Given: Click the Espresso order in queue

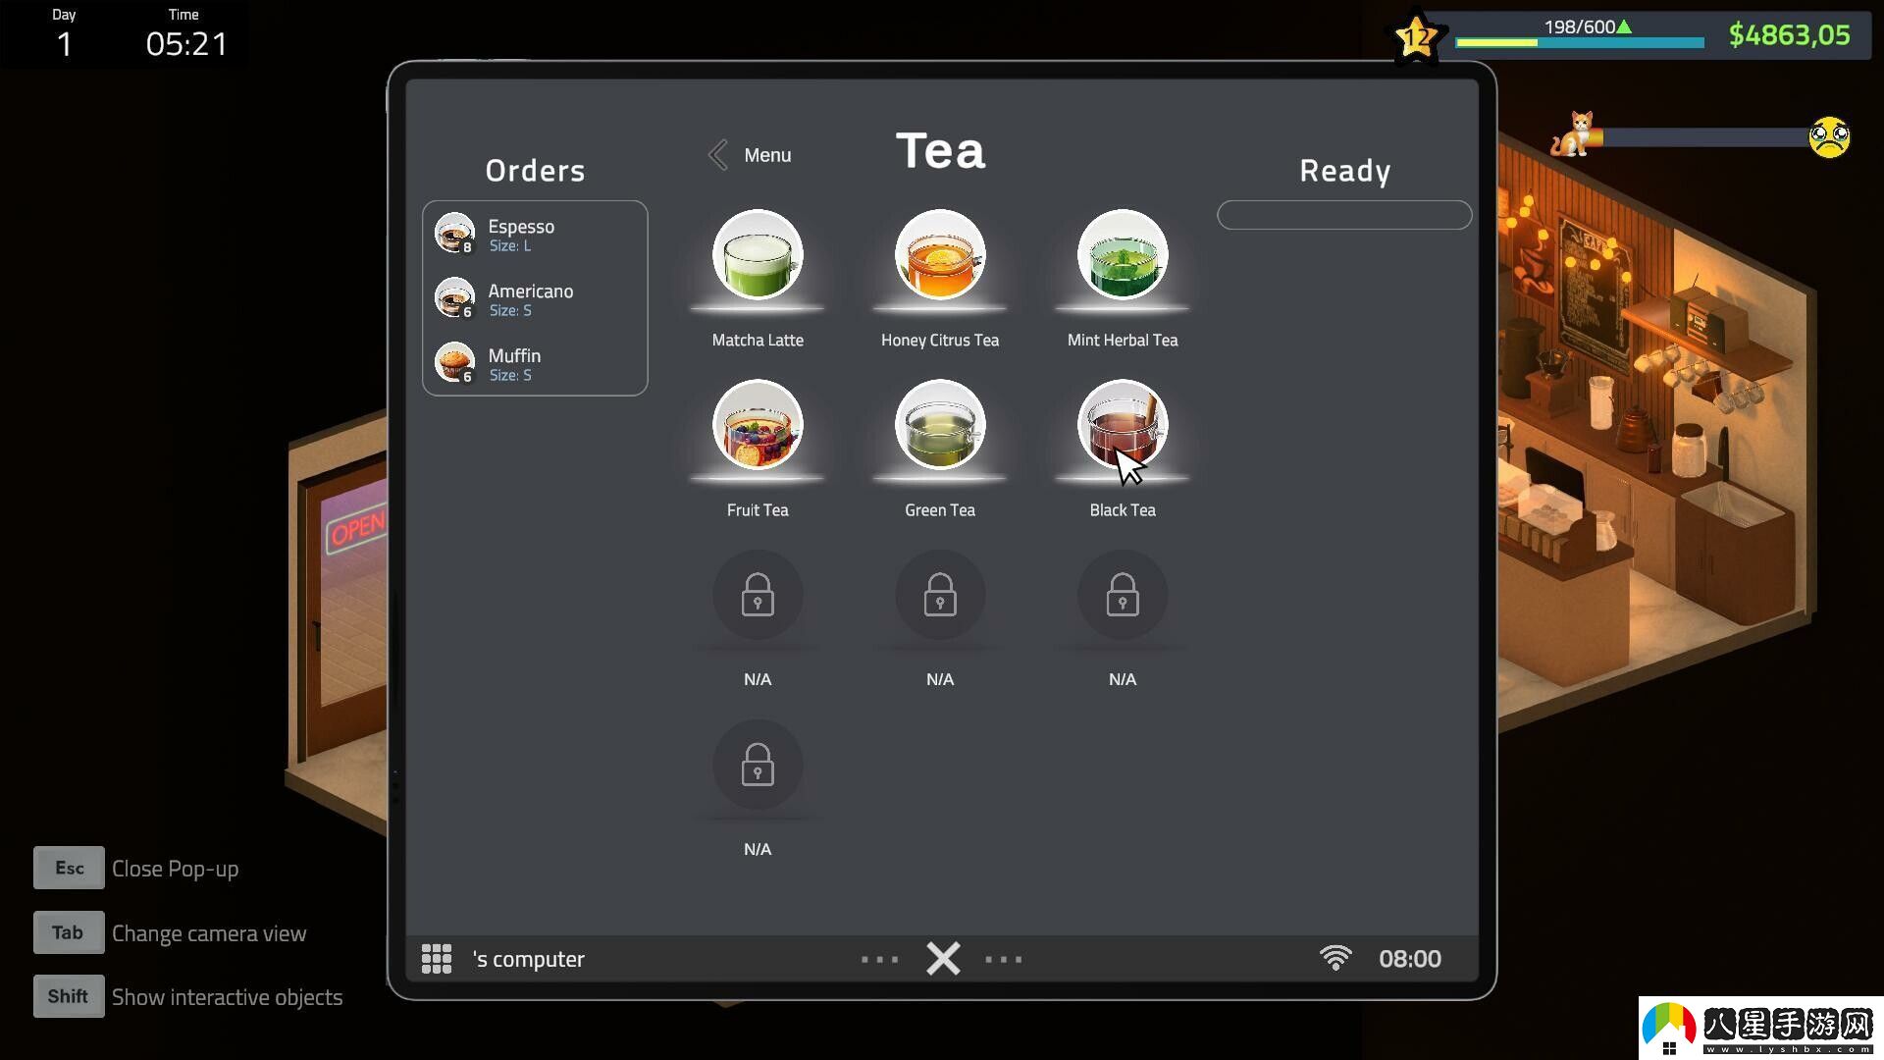Looking at the screenshot, I should [x=535, y=235].
